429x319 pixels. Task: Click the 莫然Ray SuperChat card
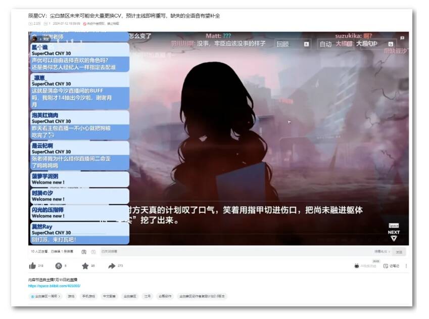[80, 233]
